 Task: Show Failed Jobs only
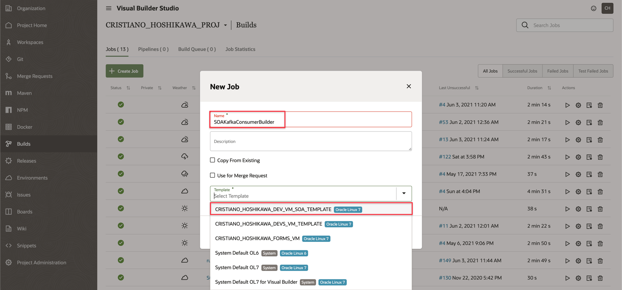click(x=557, y=71)
